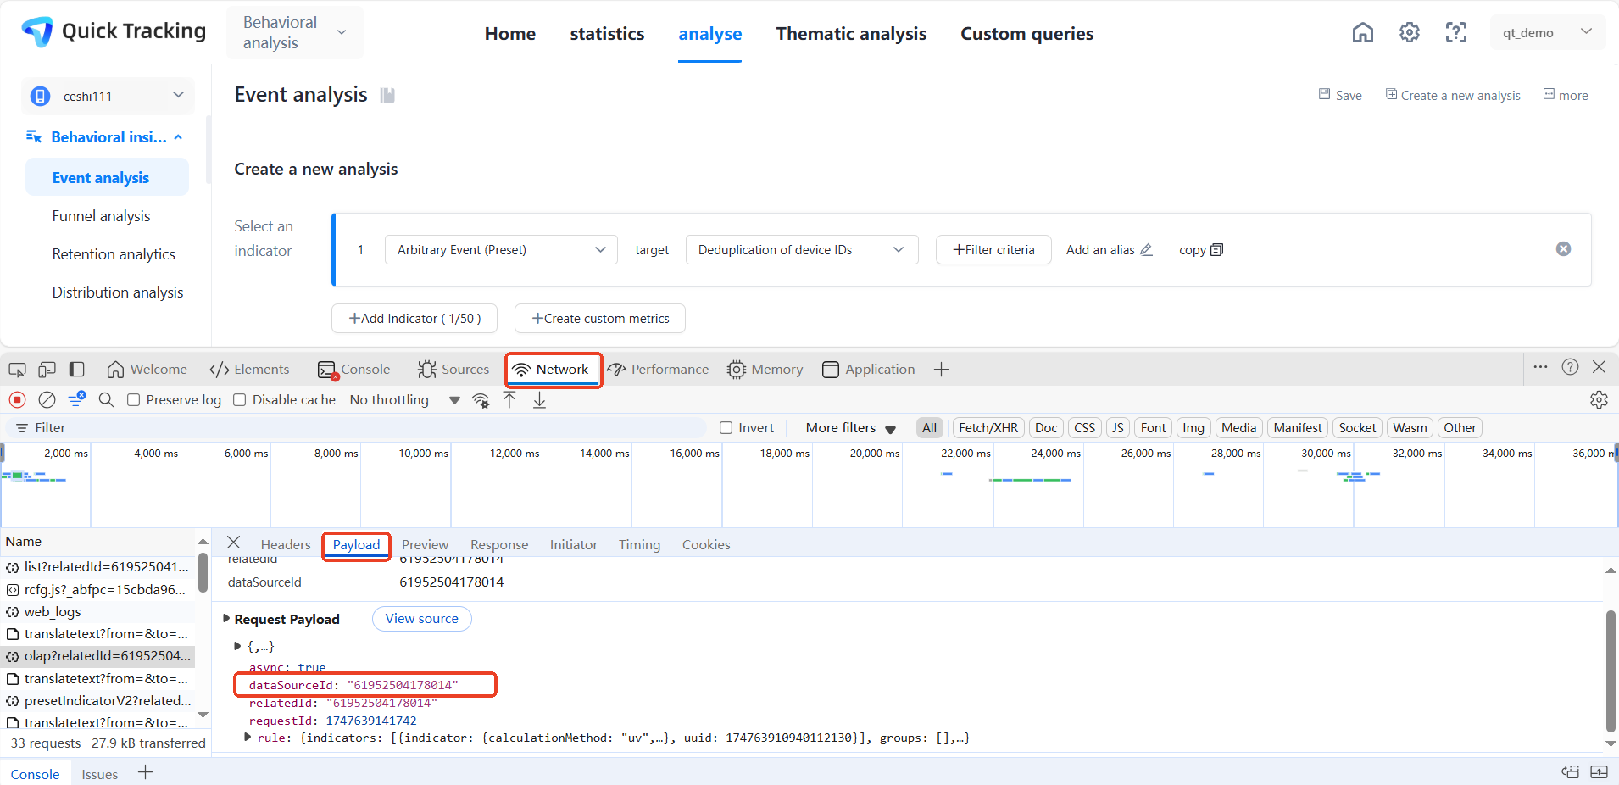Click the copy indicator icon
This screenshot has width=1619, height=785.
[x=1217, y=250]
